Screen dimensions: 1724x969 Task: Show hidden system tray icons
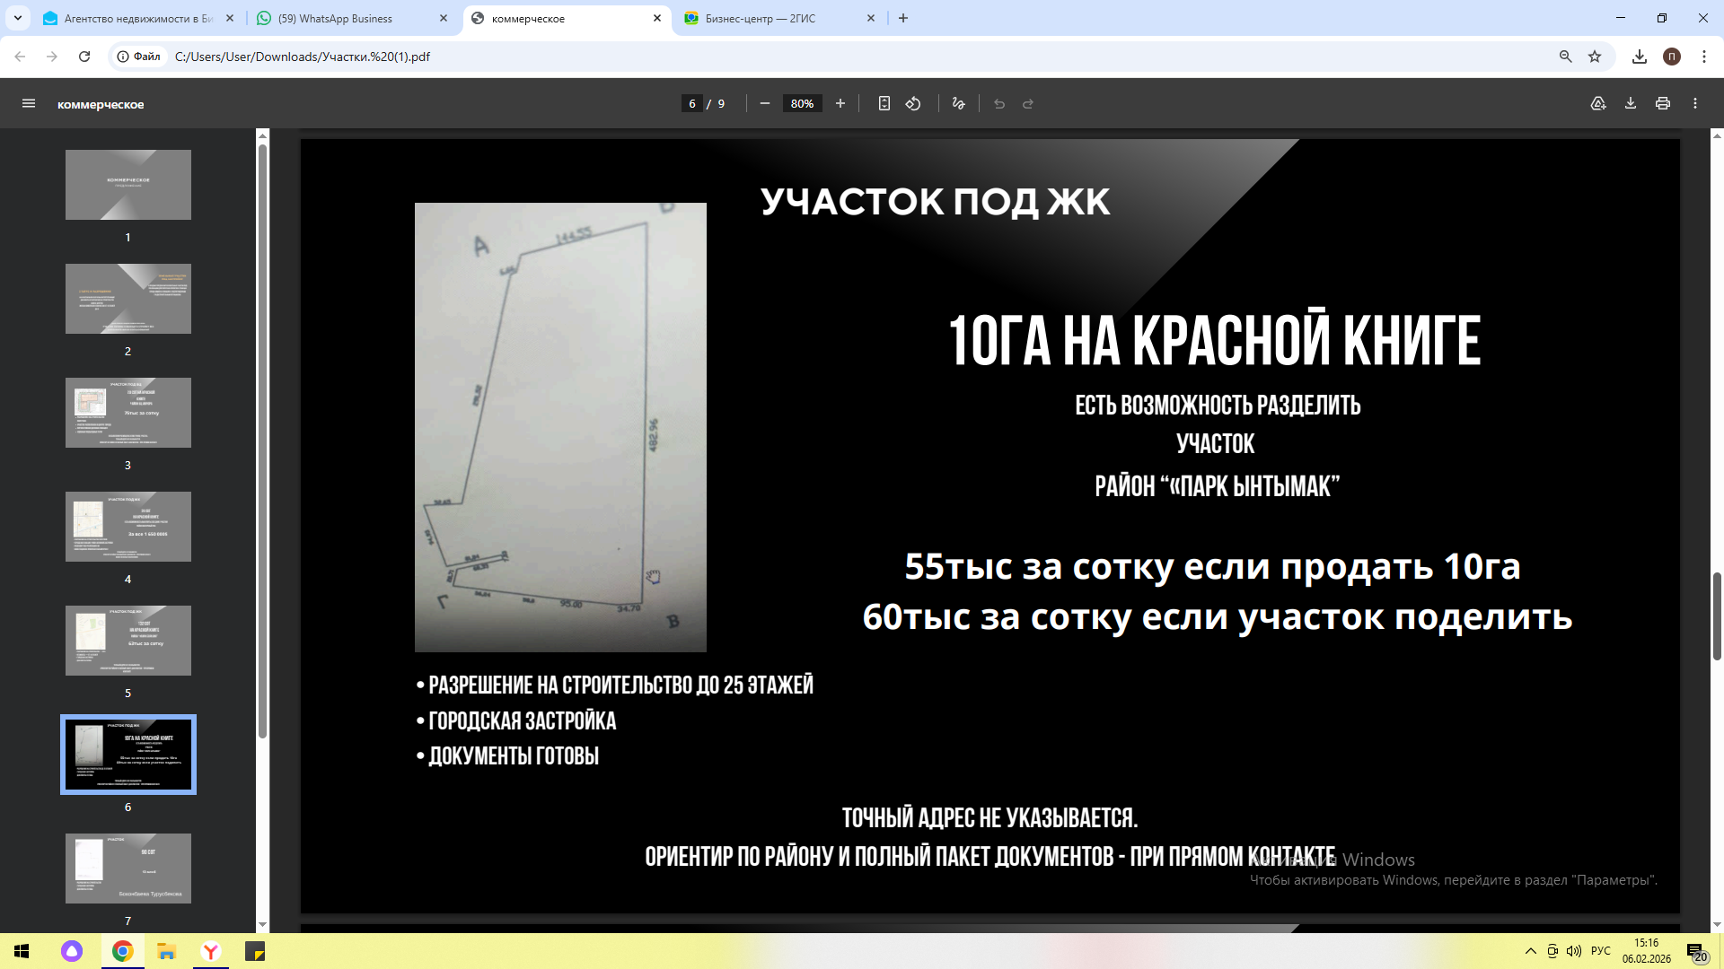1530,951
